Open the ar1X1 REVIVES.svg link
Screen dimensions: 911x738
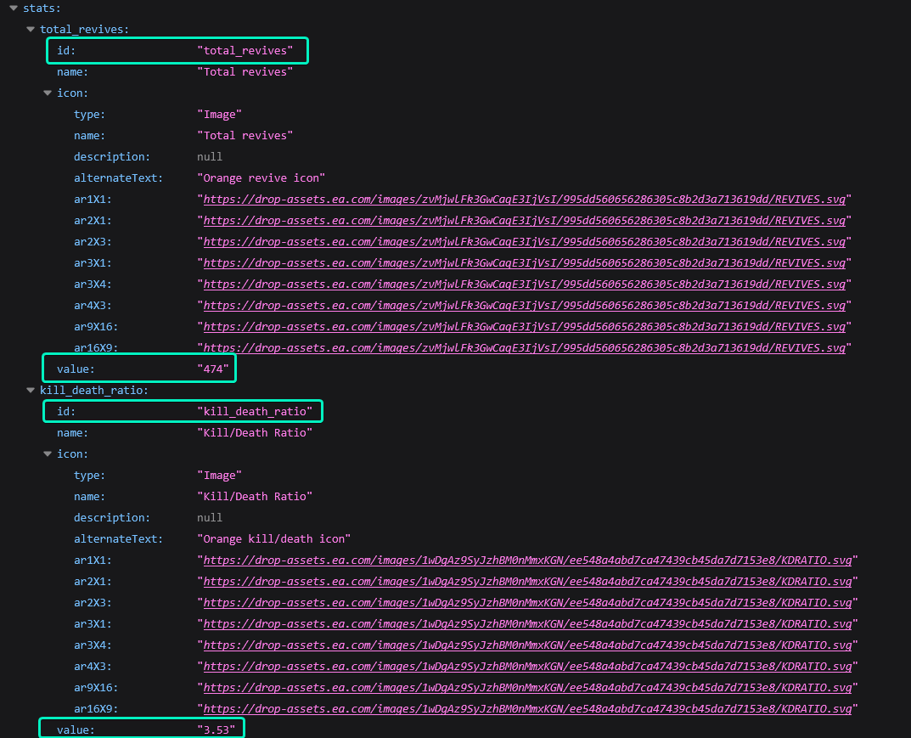point(524,200)
